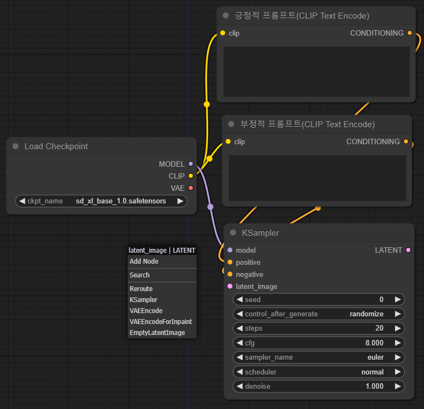
Task: Click the denoise value field showing 1.000
Action: 318,387
